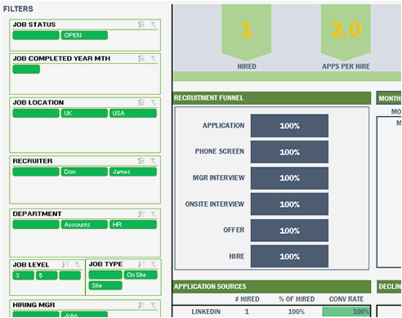Select OPEN in Job Status filter
Viewport: 402px width, 318px height.
point(84,35)
